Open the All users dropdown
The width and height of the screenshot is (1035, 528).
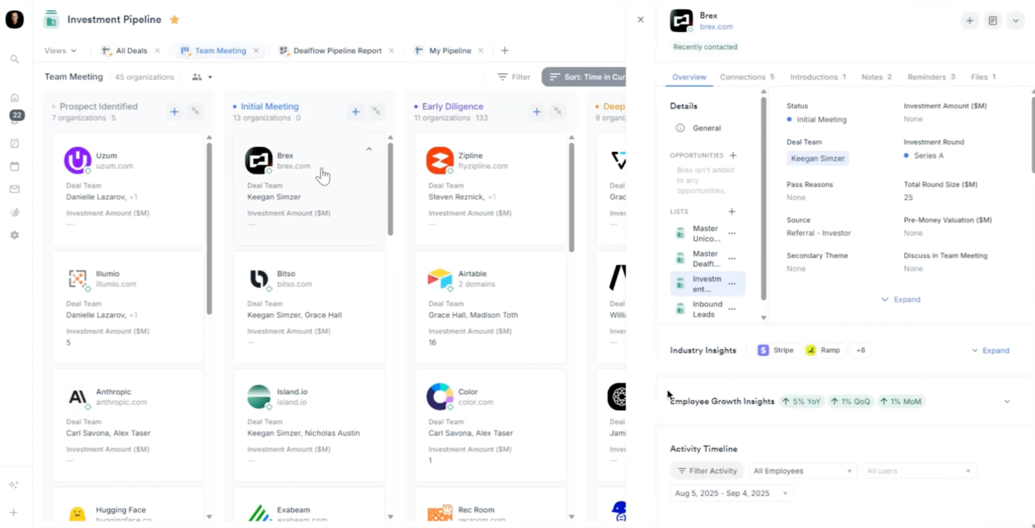pyautogui.click(x=919, y=471)
